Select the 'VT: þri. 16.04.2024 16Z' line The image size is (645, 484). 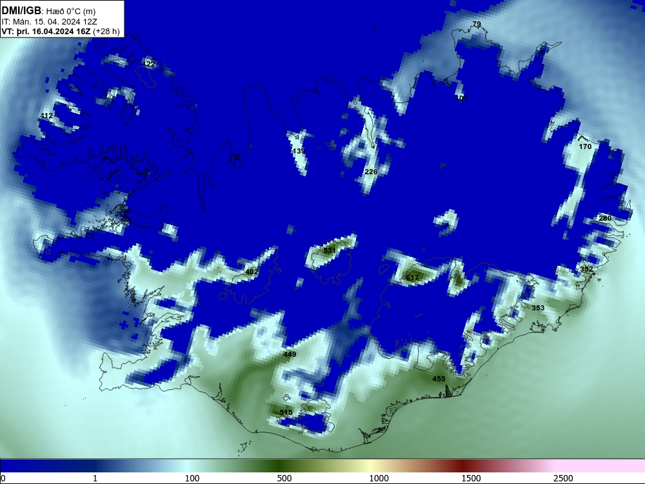point(46,32)
